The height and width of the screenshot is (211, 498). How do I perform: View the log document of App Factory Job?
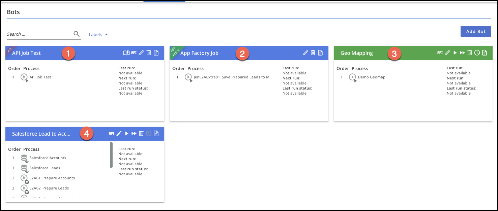coord(320,52)
